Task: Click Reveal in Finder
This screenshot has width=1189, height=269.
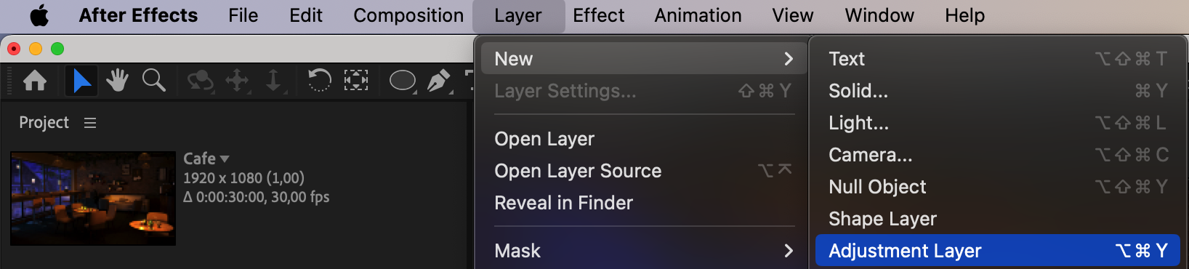Action: click(563, 203)
